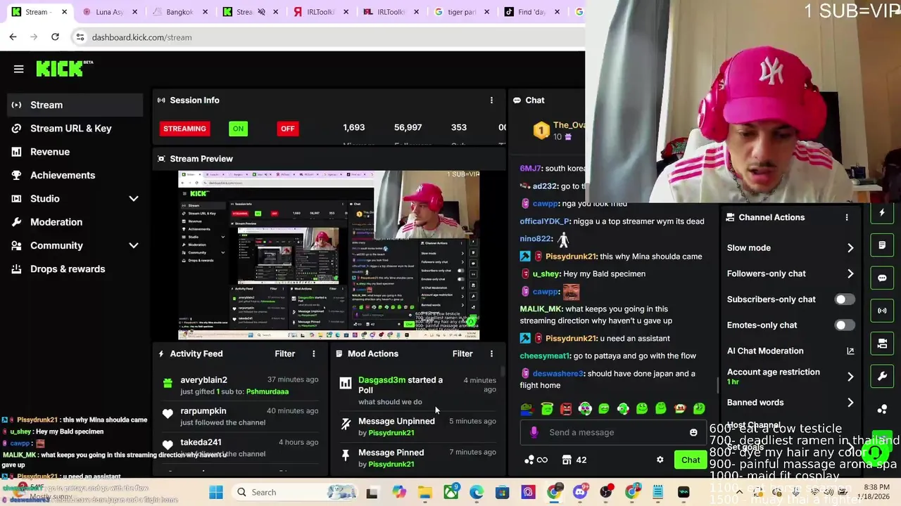Image resolution: width=901 pixels, height=506 pixels.
Task: Click the browser address bar URL
Action: point(141,37)
